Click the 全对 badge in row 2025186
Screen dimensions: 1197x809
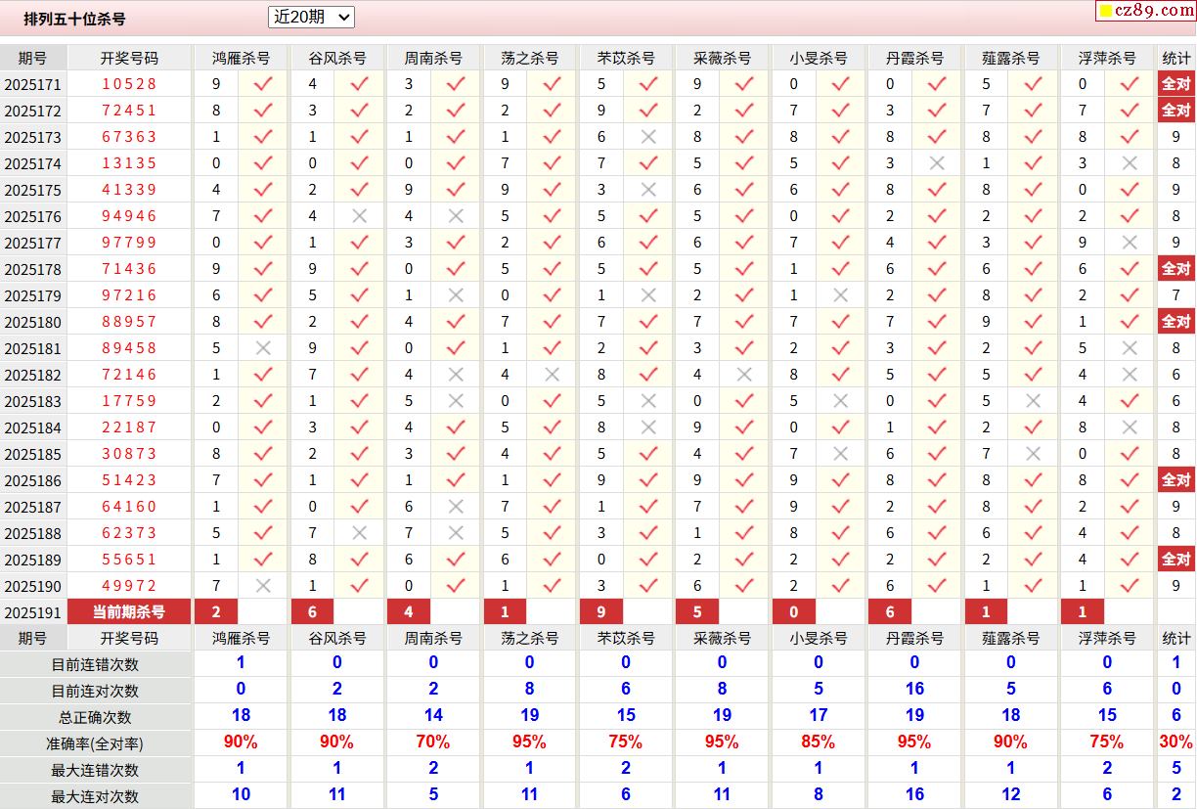click(x=1176, y=480)
